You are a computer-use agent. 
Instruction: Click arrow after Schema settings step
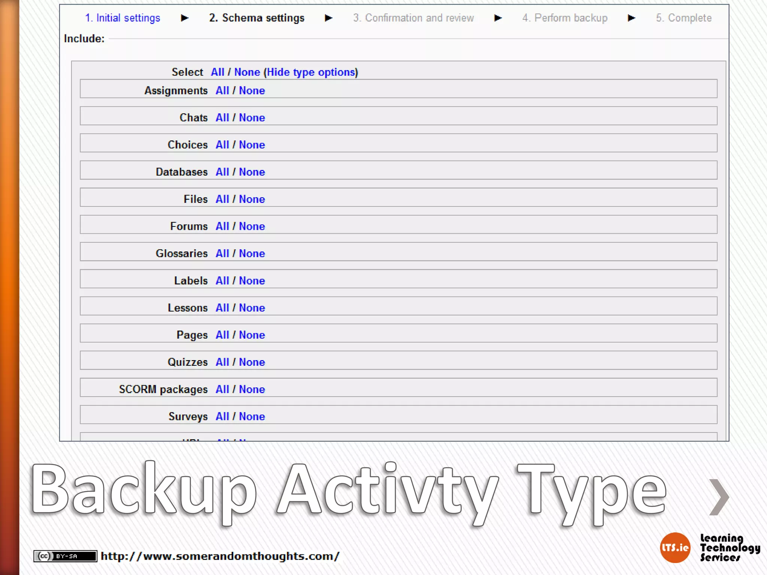[x=328, y=18]
